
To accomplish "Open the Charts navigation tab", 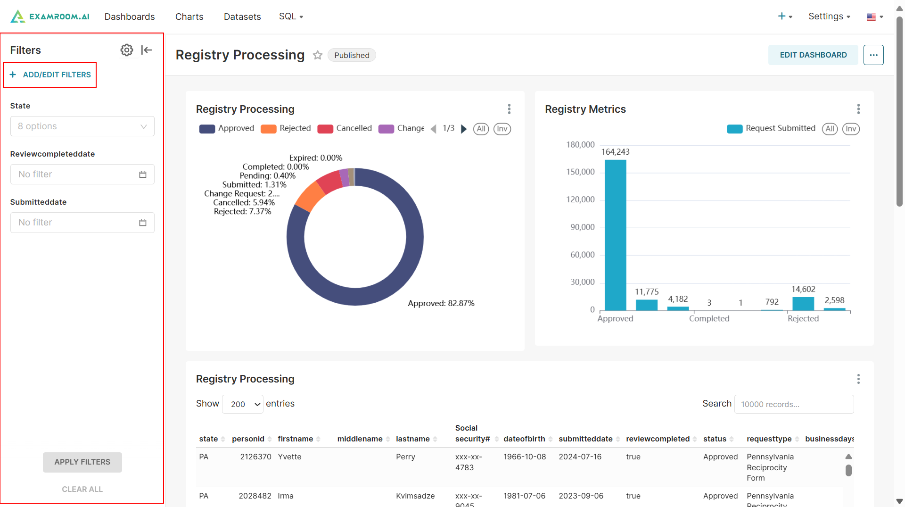I will tap(189, 17).
